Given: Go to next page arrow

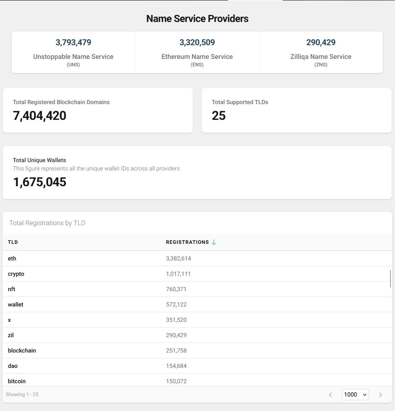Looking at the screenshot, I should pos(380,395).
